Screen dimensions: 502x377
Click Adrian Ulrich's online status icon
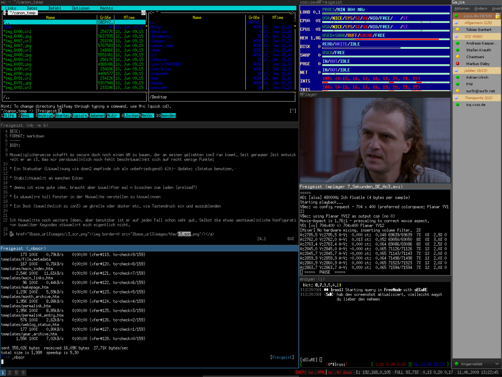(458, 77)
